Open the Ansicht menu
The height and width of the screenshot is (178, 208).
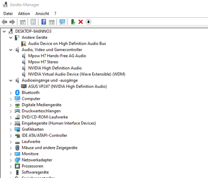pyautogui.click(x=42, y=13)
